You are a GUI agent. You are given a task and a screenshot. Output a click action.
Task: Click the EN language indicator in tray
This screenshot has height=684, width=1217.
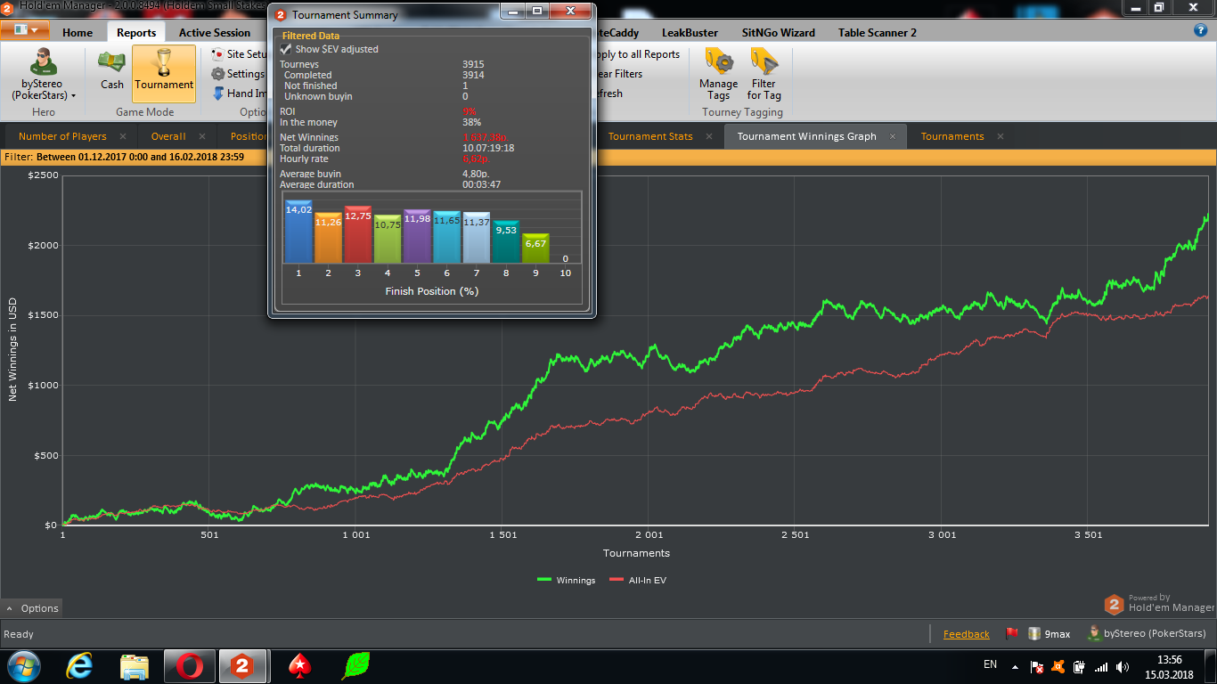coord(990,664)
